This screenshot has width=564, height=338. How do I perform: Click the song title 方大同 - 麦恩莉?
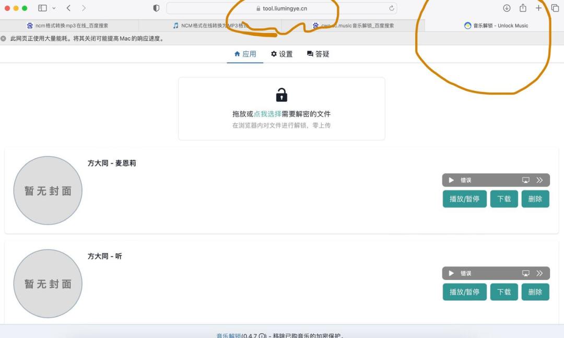[112, 163]
